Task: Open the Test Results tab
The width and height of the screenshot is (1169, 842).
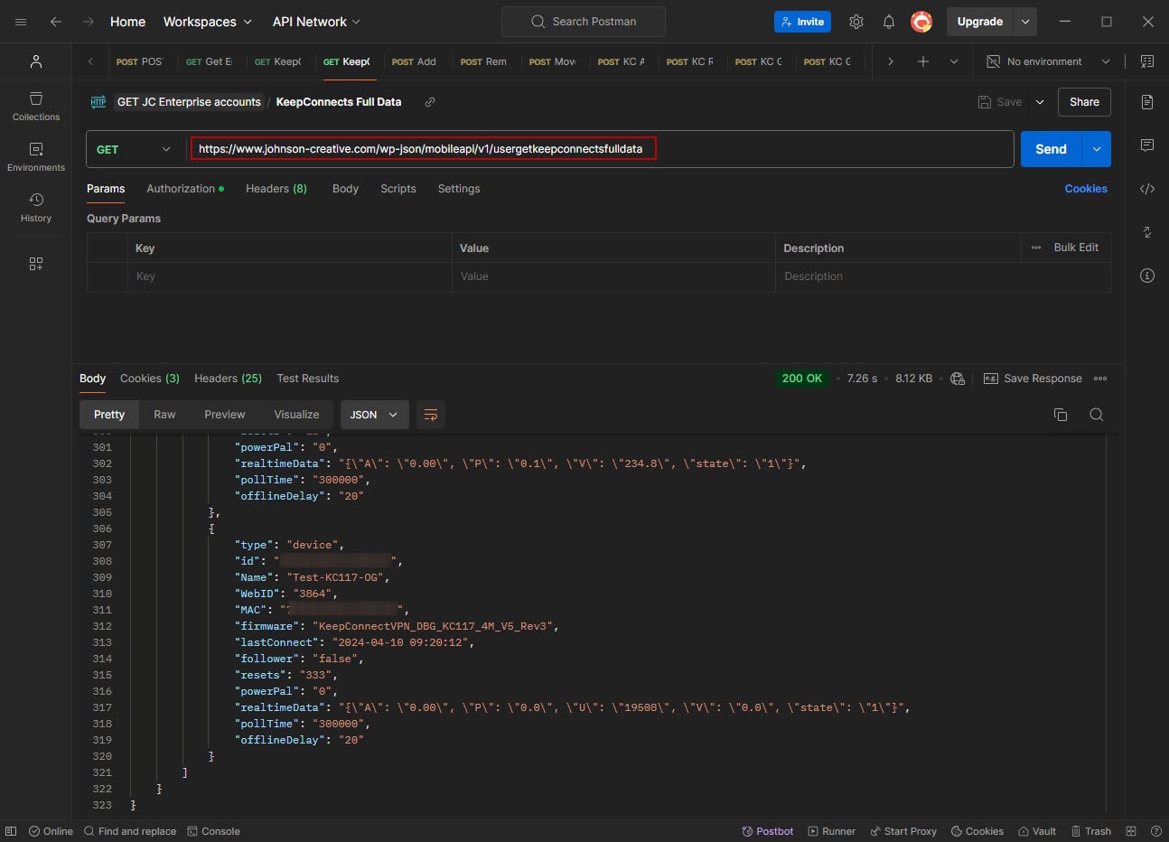Action: click(307, 379)
